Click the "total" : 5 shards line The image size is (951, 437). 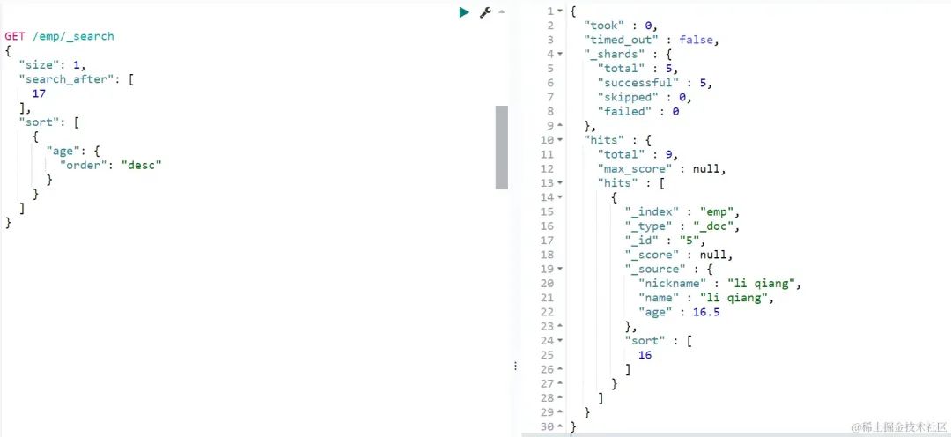point(638,69)
